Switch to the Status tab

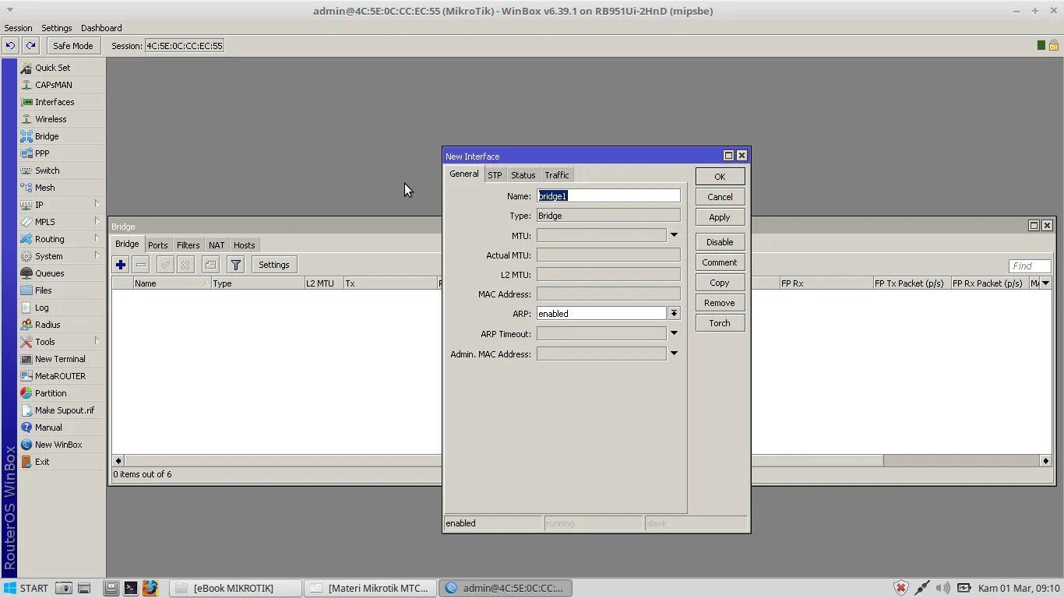(x=523, y=175)
